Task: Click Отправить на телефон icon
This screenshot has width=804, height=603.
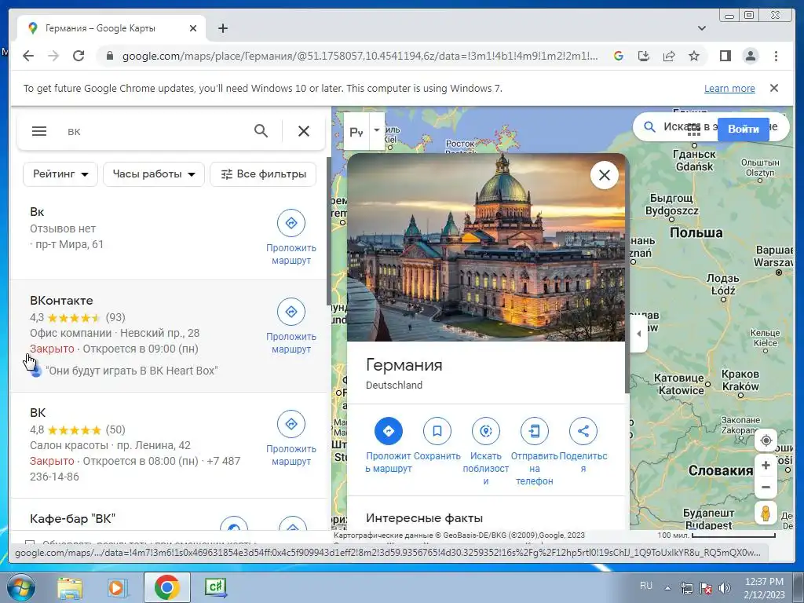Action: 534,431
